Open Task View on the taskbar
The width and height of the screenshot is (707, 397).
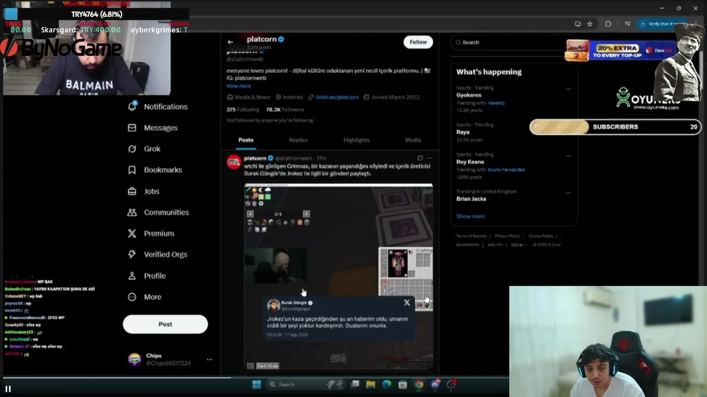pyautogui.click(x=355, y=384)
